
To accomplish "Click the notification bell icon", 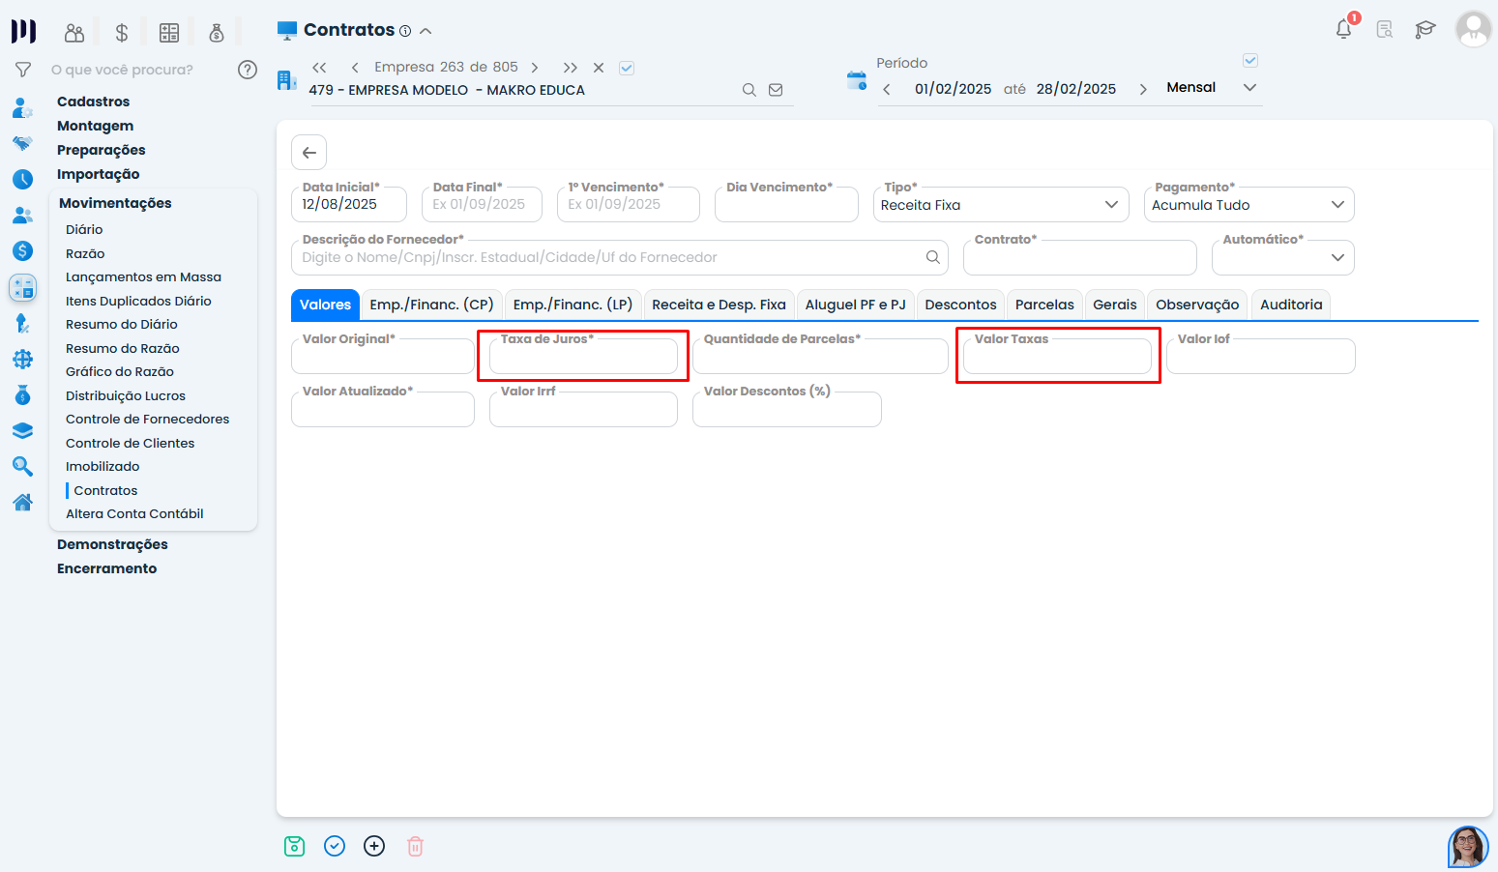I will (x=1343, y=29).
